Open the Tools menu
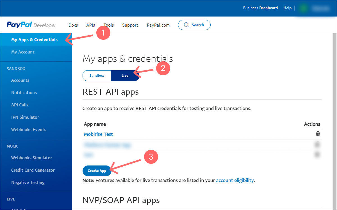This screenshot has height=210, width=337. (x=109, y=25)
